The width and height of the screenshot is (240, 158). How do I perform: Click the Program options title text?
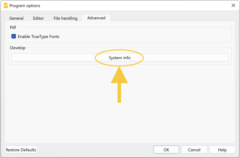(25, 6)
